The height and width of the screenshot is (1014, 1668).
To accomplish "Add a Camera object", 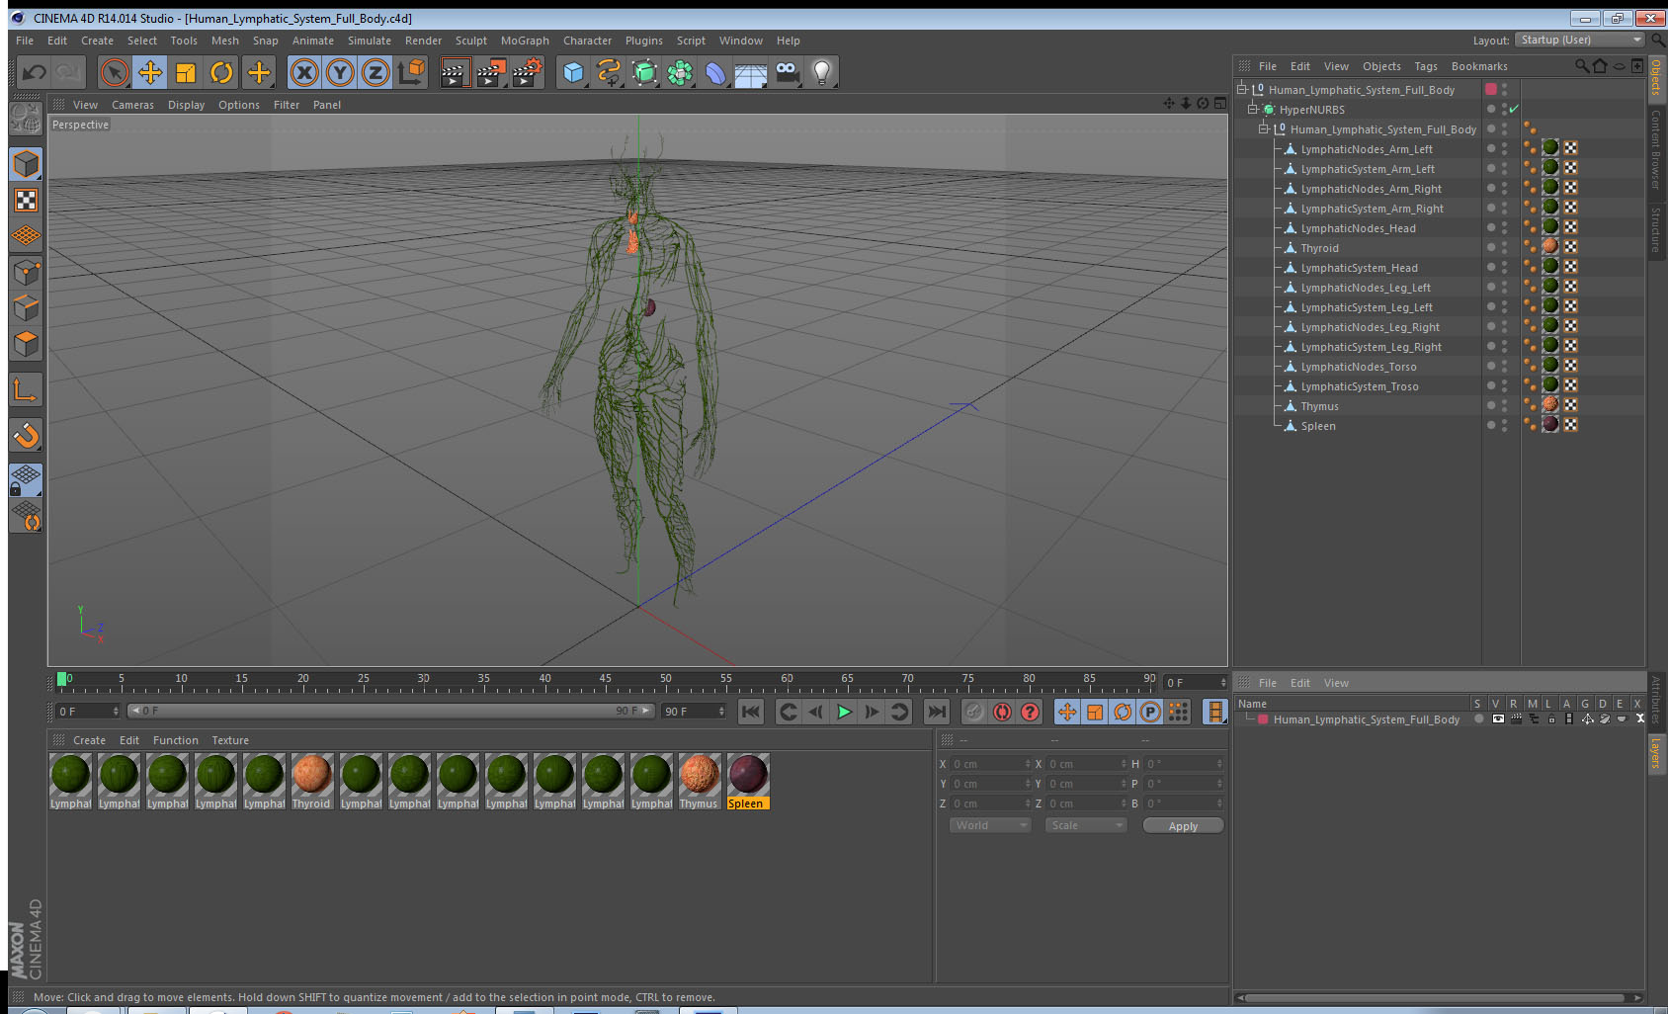I will (787, 72).
